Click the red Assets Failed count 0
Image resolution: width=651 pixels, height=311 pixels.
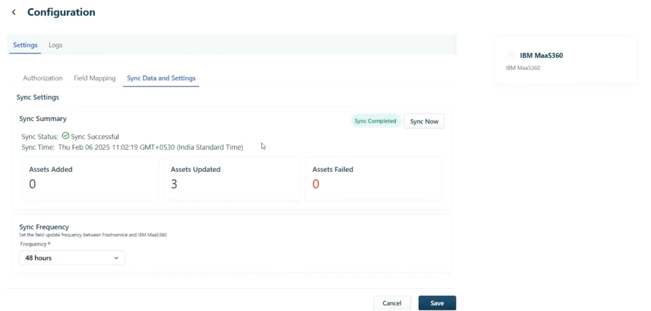pyautogui.click(x=316, y=184)
